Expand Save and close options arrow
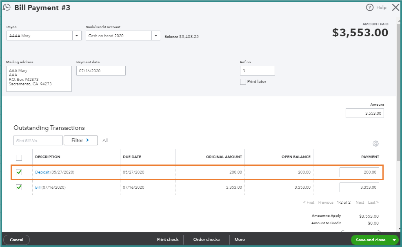The height and width of the screenshot is (247, 402). coord(394,240)
